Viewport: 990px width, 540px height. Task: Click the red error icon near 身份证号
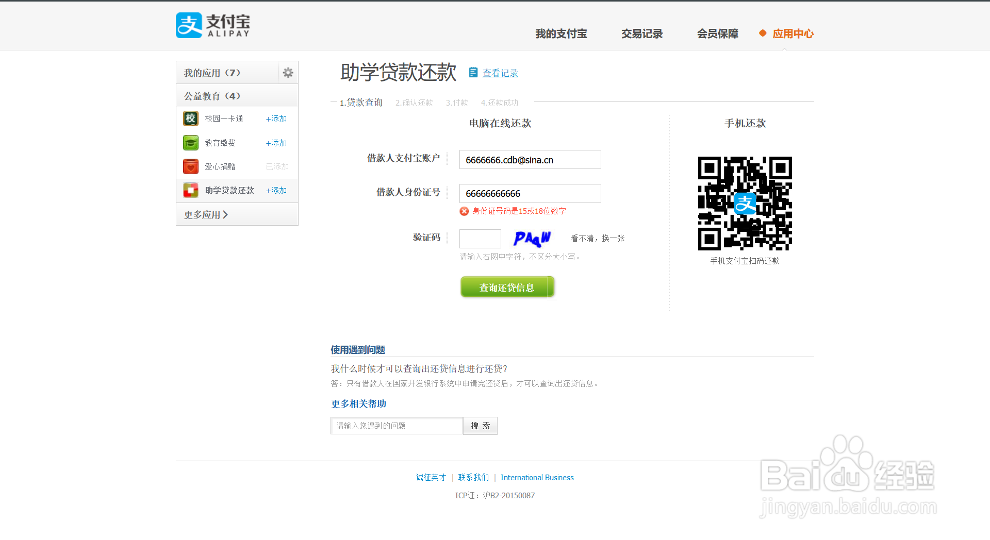point(464,211)
